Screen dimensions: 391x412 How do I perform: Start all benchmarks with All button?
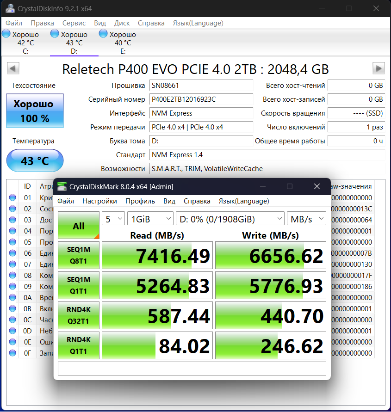pyautogui.click(x=79, y=225)
